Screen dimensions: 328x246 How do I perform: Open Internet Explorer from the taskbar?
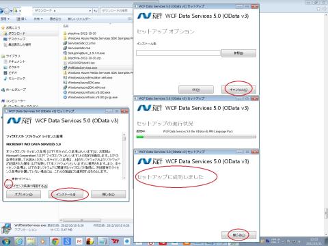coord(19,241)
